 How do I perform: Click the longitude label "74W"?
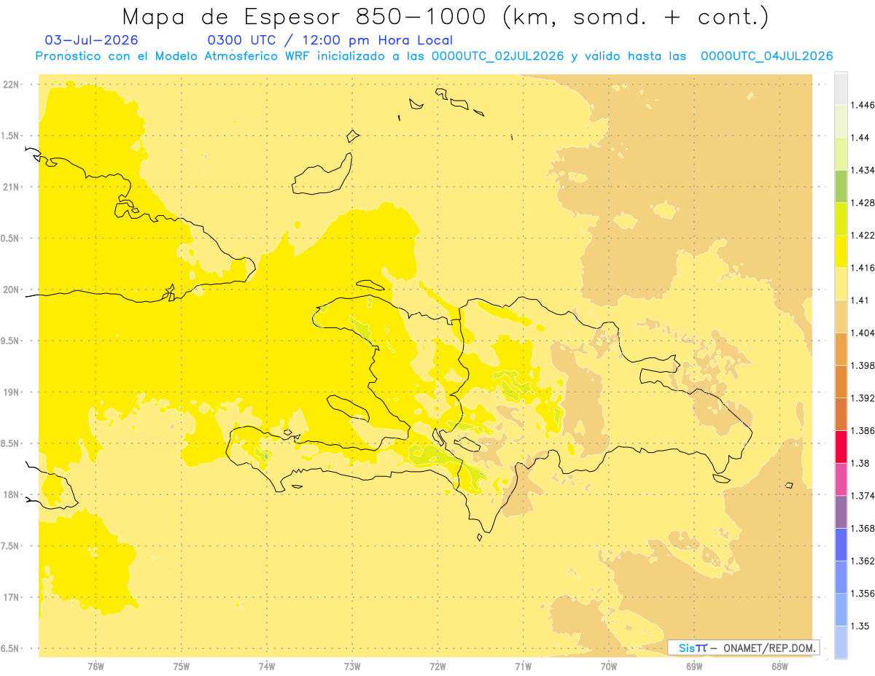coord(267,667)
